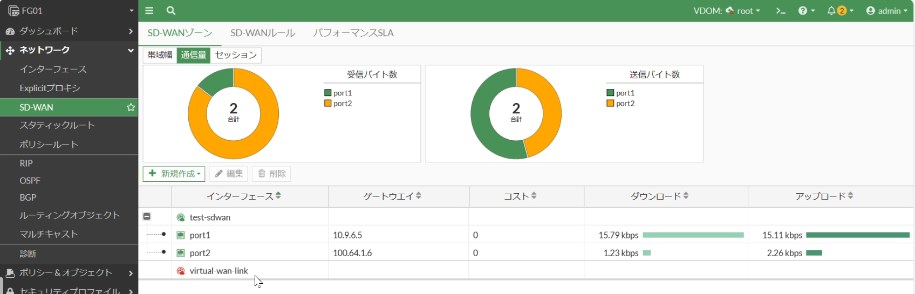
Task: Switch to the SD-WANルール tab
Action: 263,33
